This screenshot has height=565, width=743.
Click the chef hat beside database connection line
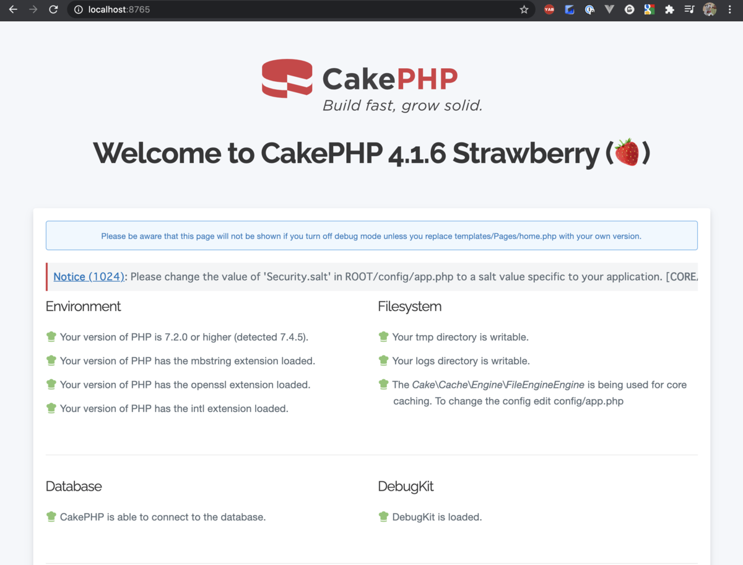(x=51, y=516)
